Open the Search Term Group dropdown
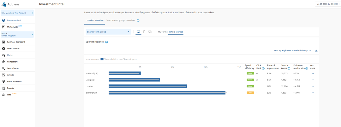The height and width of the screenshot is (127, 341). coord(108,32)
